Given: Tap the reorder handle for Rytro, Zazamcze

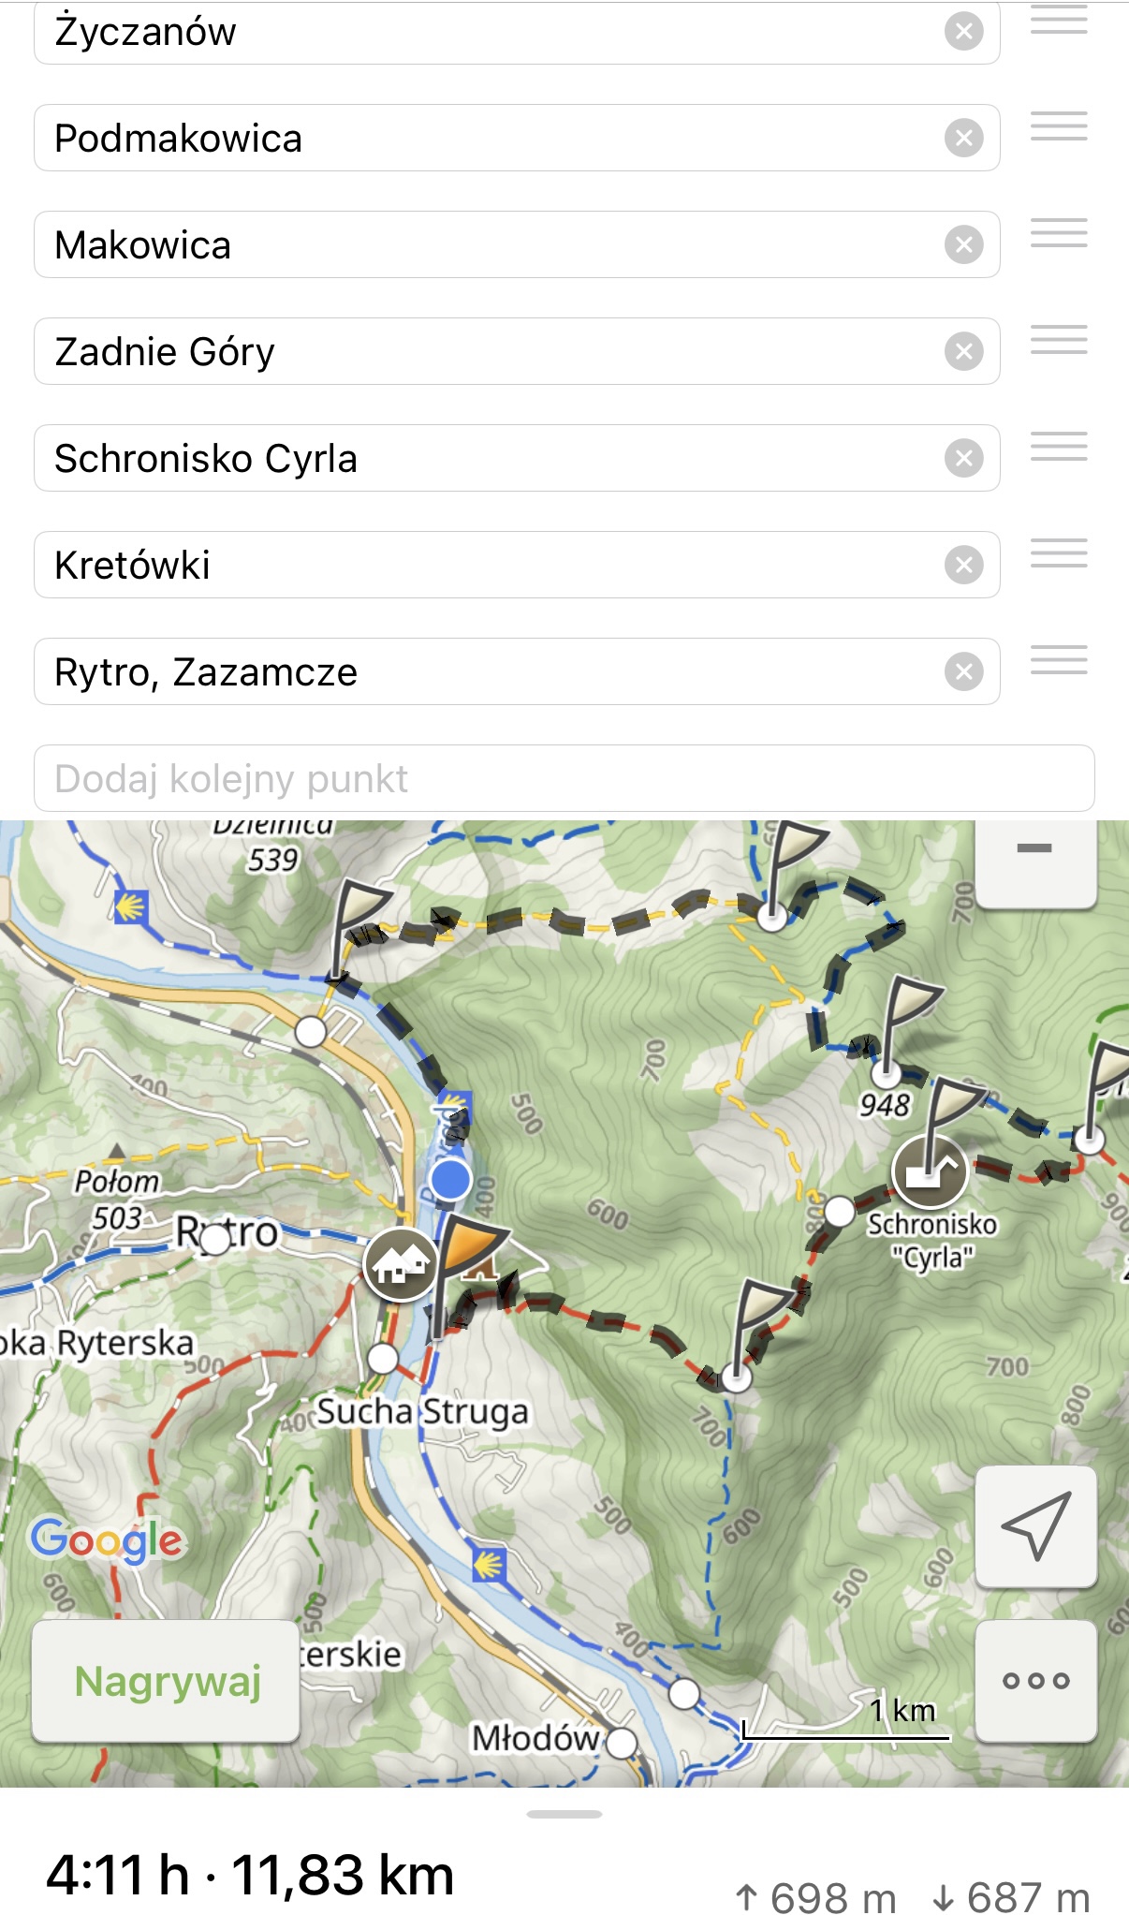Looking at the screenshot, I should point(1059,660).
